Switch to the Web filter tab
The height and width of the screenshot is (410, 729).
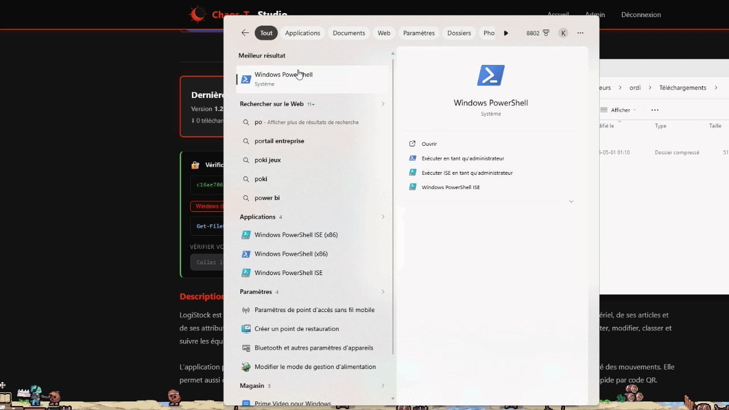coord(384,33)
